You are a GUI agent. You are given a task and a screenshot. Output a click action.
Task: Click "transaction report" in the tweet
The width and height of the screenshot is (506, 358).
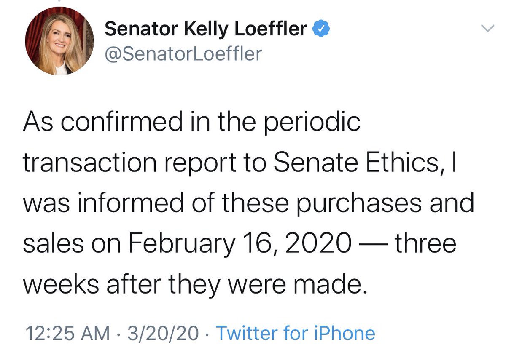129,163
